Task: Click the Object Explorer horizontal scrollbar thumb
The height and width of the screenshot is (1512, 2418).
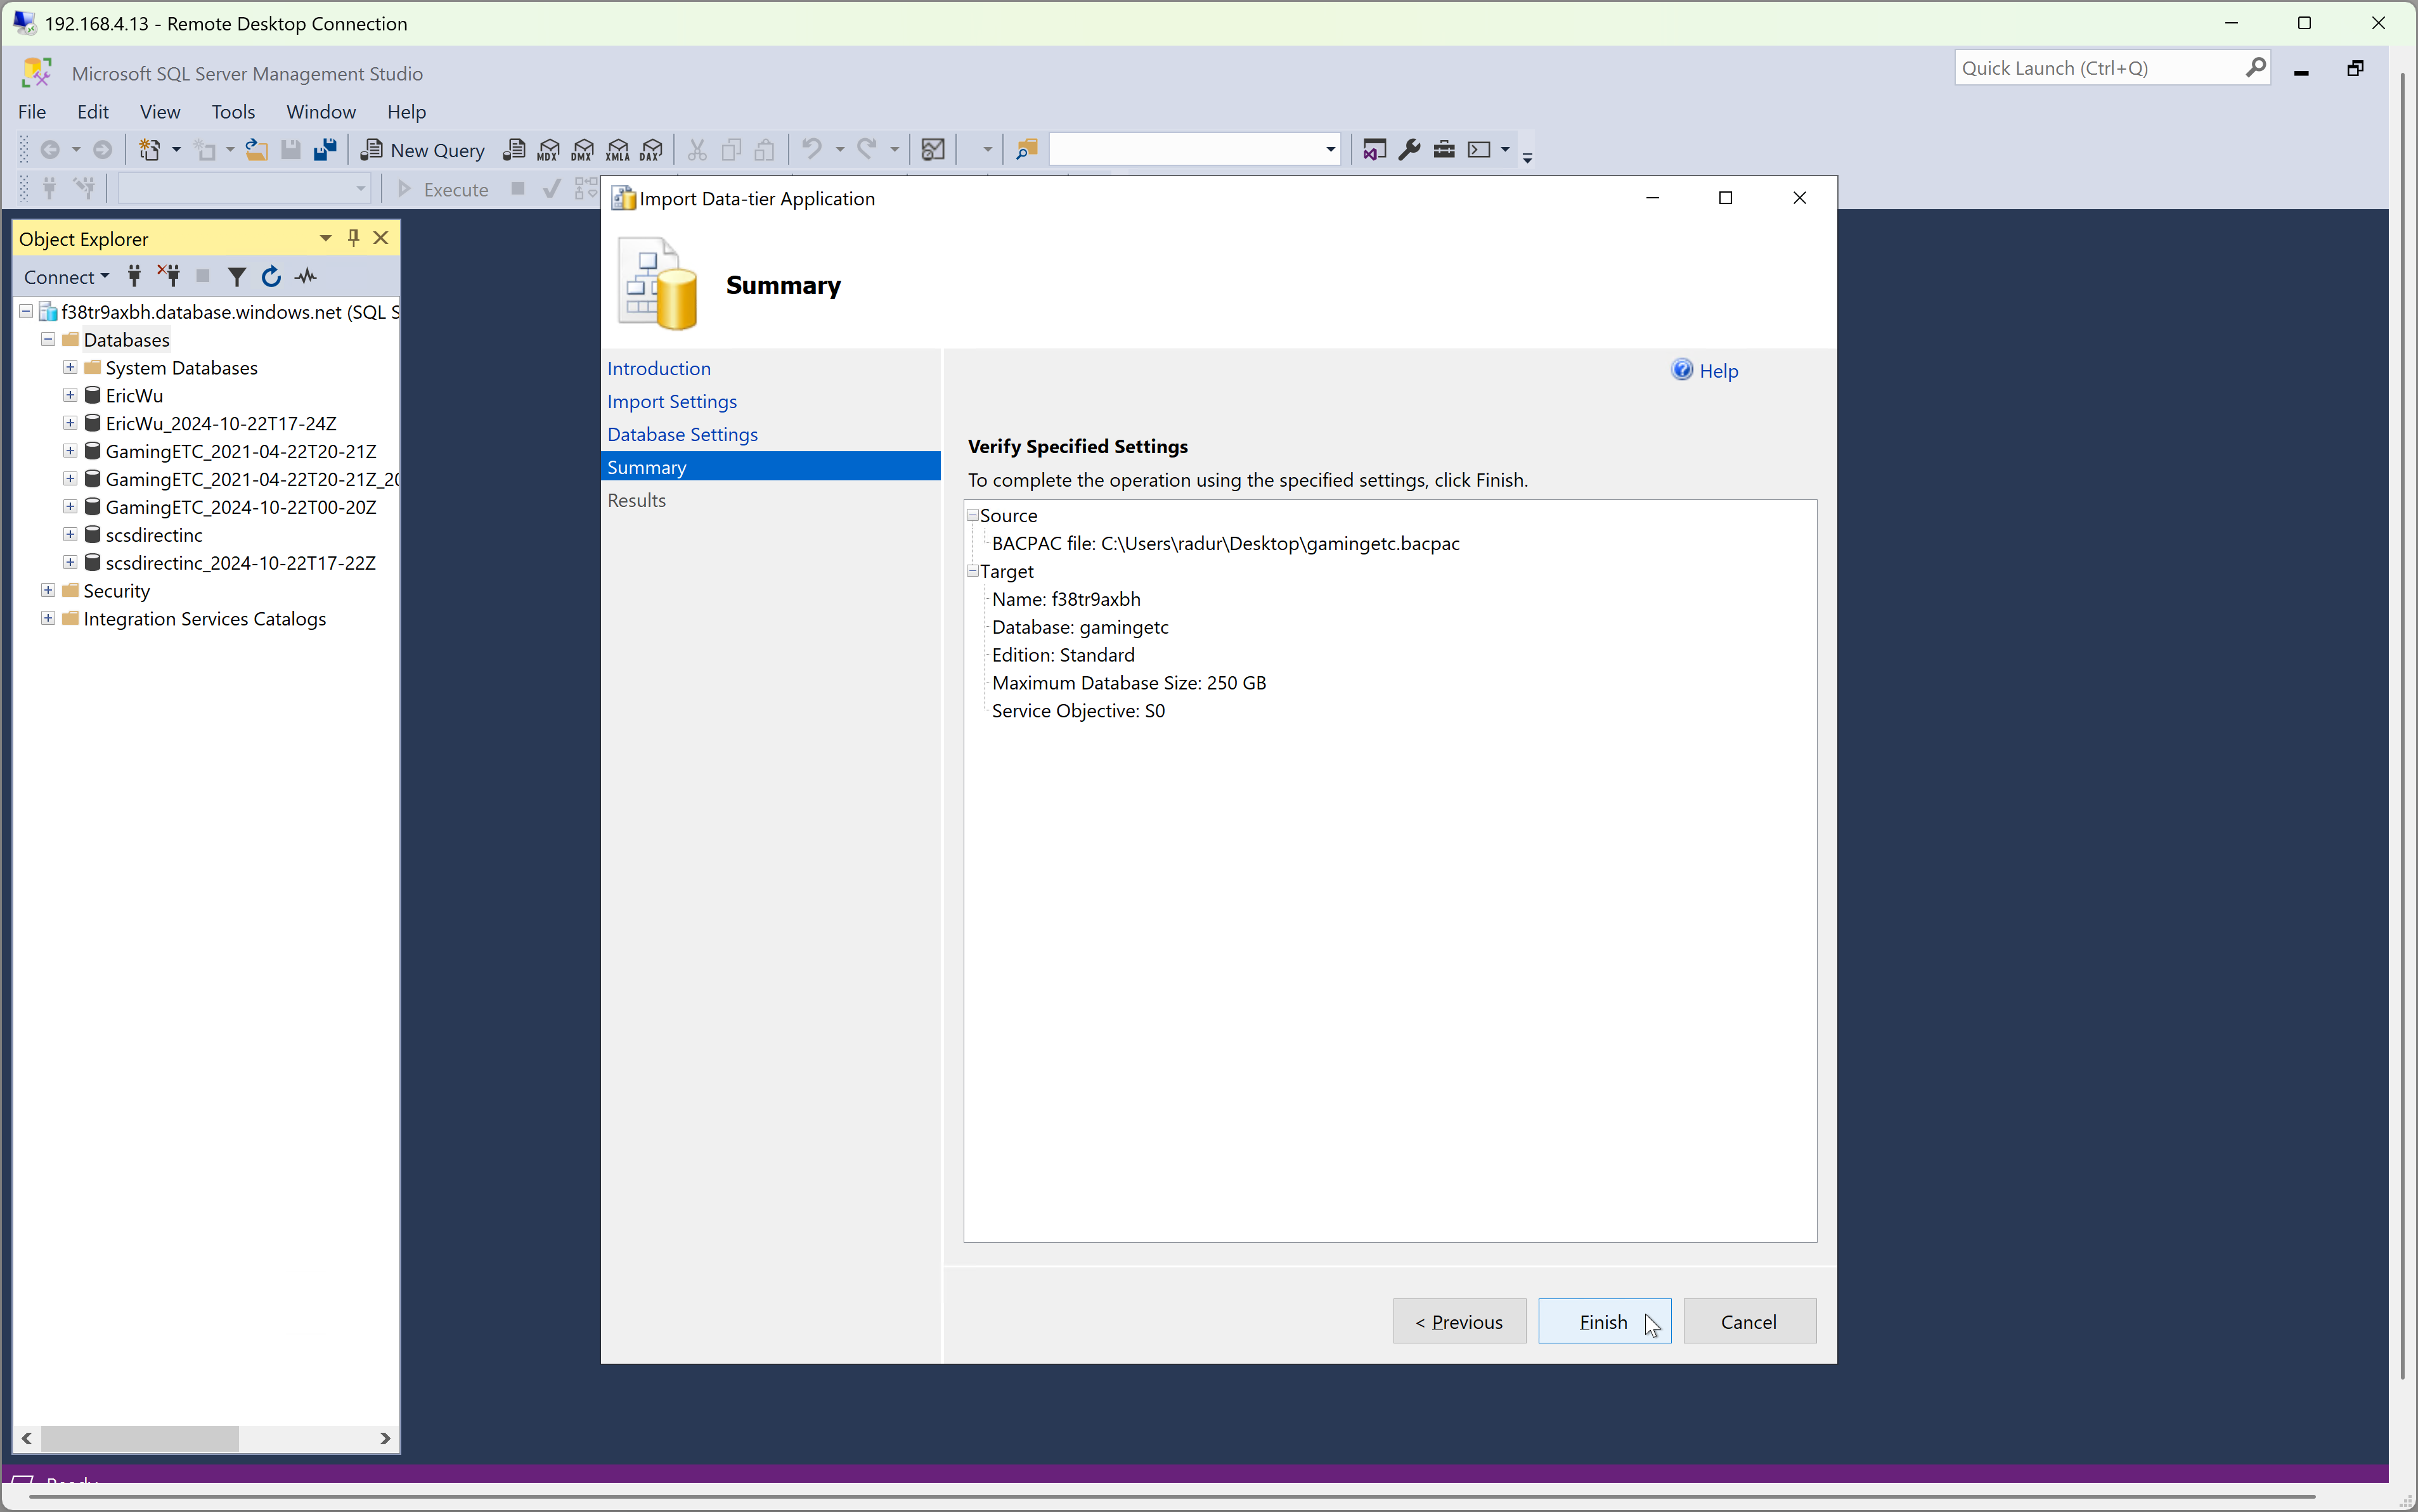Action: pyautogui.click(x=140, y=1438)
